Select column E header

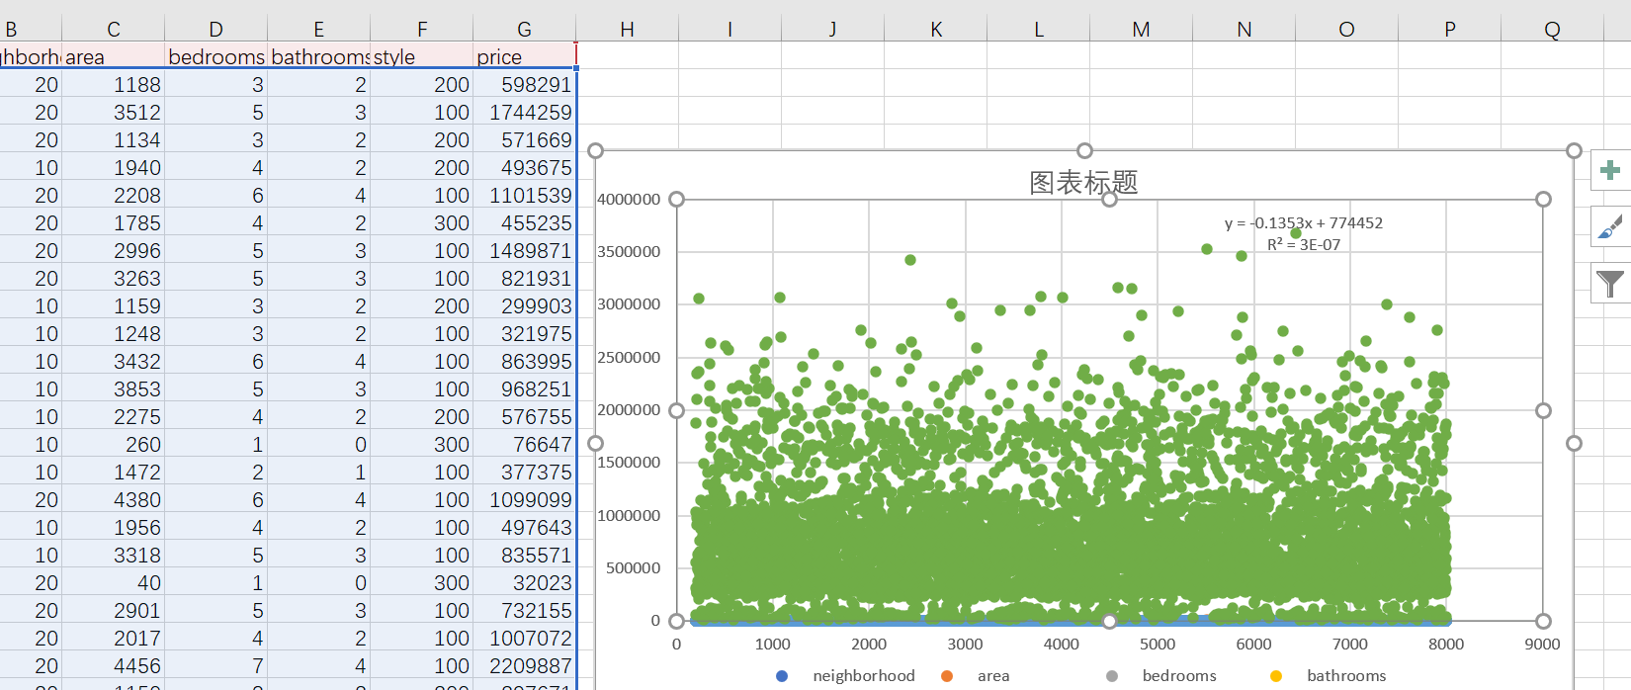(318, 29)
